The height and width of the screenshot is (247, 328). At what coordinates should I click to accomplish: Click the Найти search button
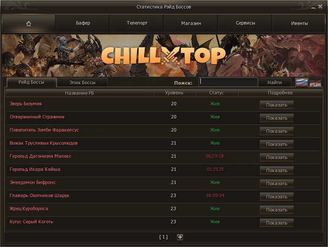[x=274, y=82]
